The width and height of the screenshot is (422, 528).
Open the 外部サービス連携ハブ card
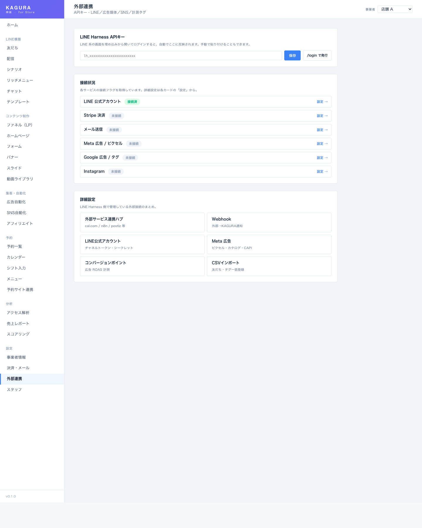[x=142, y=222]
